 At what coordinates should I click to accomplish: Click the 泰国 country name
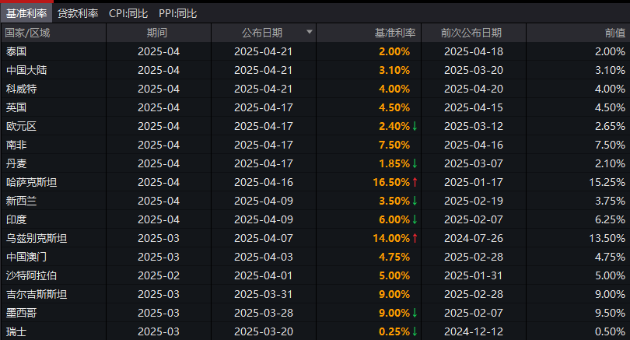pos(16,51)
